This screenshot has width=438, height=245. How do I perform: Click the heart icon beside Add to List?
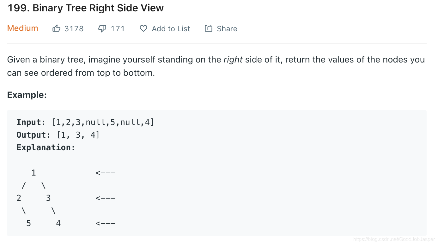[x=143, y=29]
